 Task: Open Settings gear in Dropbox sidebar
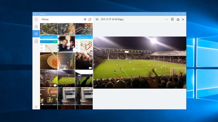36,107
